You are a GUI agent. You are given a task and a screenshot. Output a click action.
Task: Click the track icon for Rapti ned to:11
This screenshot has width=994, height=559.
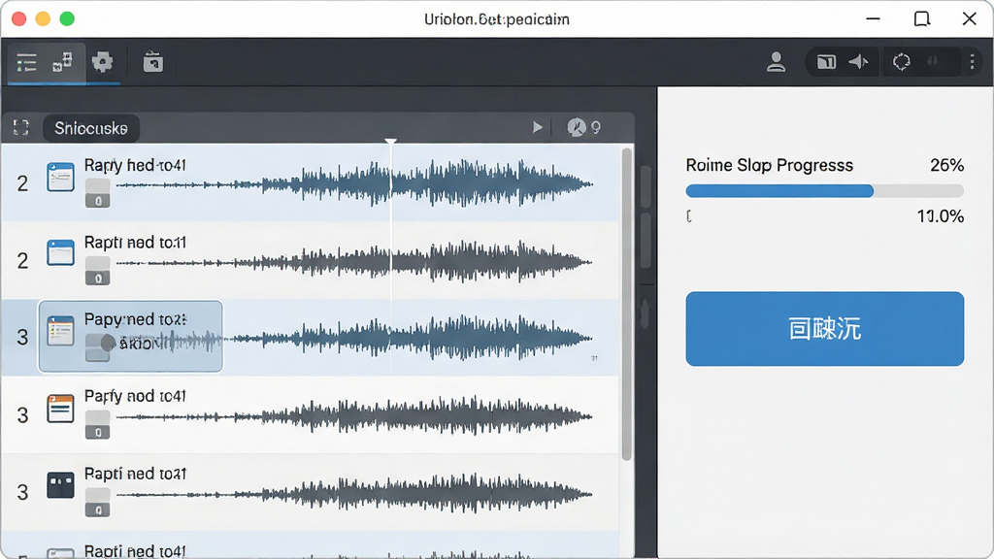point(60,253)
